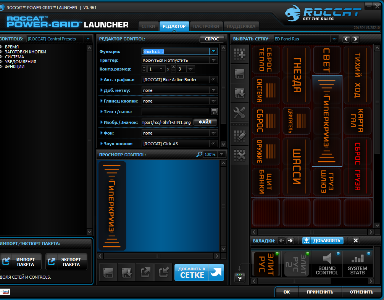
Task: Click the export control arrow-out icon below the preview
Action: pos(145,272)
